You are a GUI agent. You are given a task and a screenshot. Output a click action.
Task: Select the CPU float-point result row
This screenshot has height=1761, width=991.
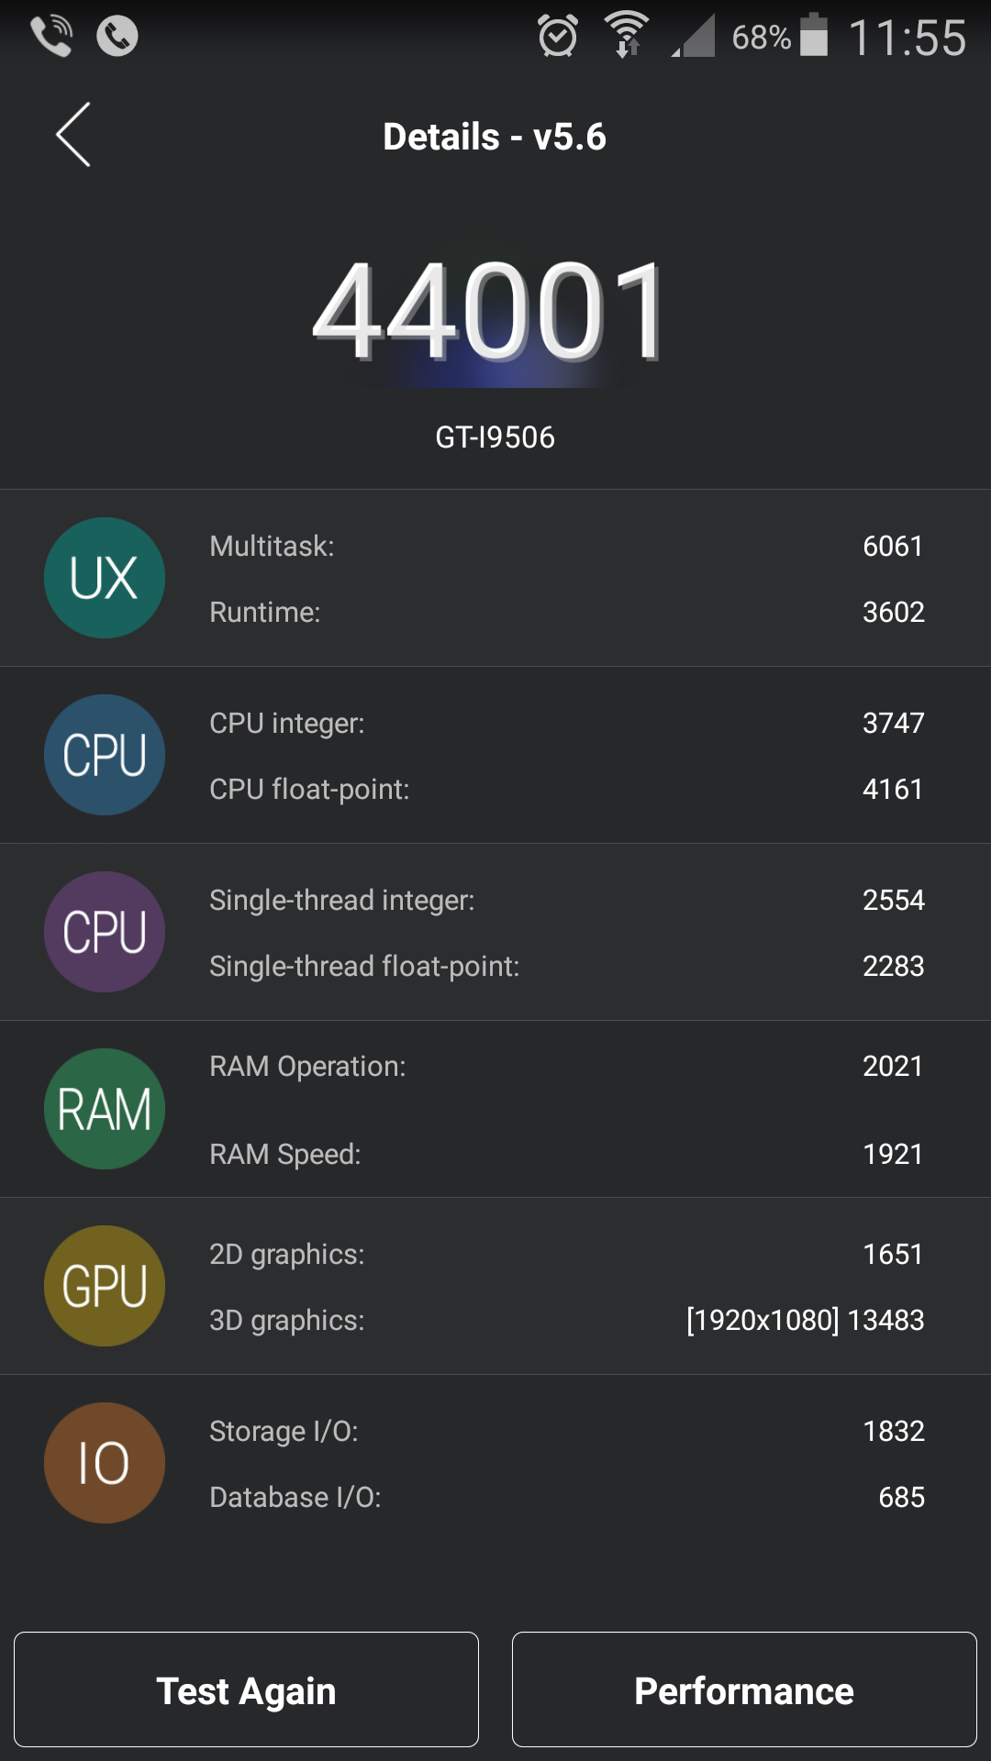point(565,790)
